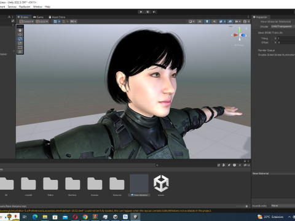
Task: Click the Project search-by-type icon
Action: tap(224, 165)
